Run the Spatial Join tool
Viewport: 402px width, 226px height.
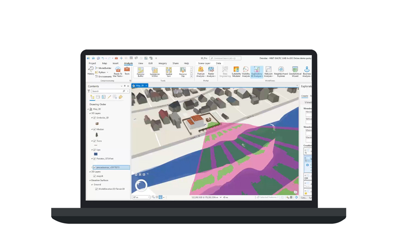(169, 72)
